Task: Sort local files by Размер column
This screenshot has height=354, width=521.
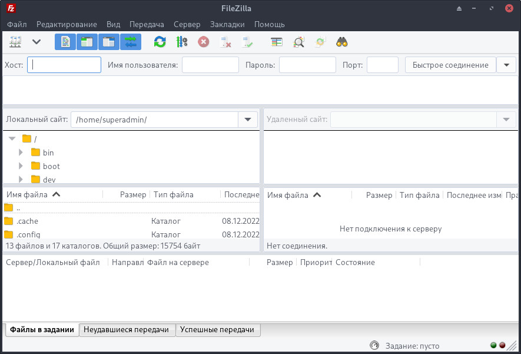Action: tap(127, 194)
